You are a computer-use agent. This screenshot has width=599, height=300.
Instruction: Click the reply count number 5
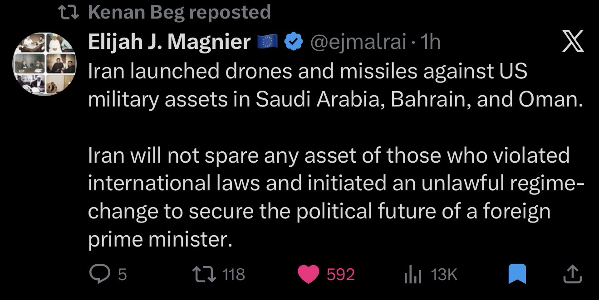coord(122,275)
